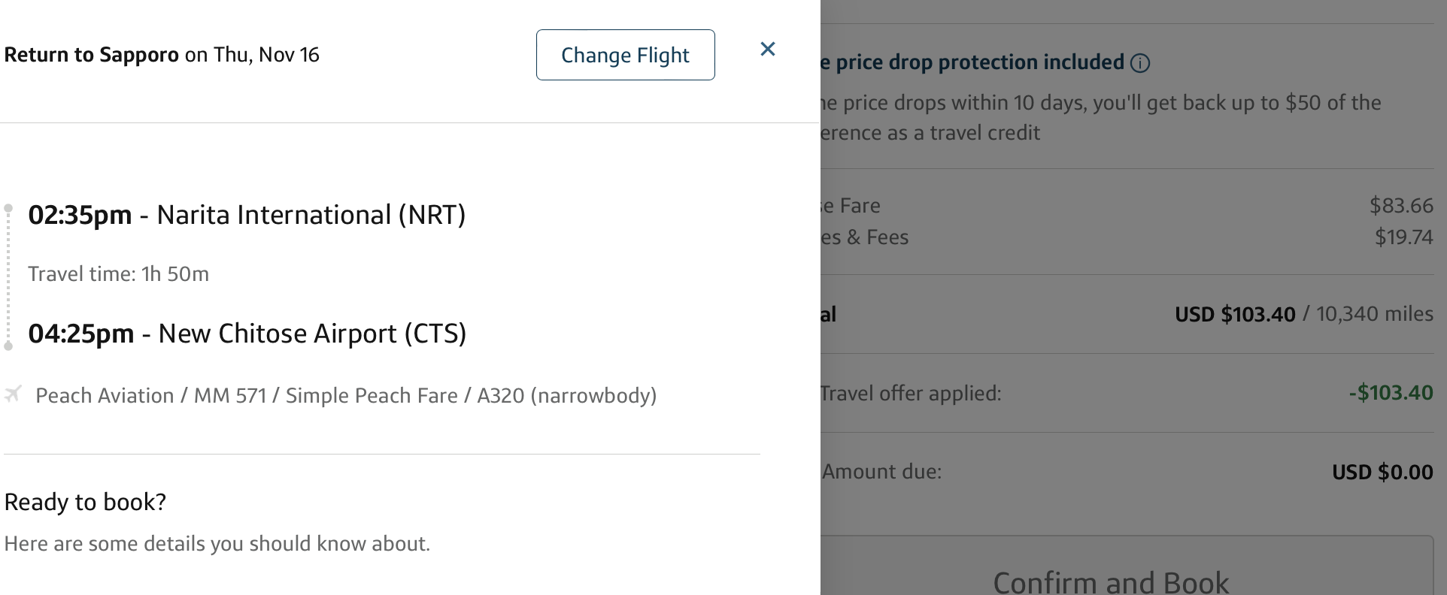Viewport: 1447px width, 595px height.
Task: Close the return flight details panel
Action: pyautogui.click(x=767, y=49)
